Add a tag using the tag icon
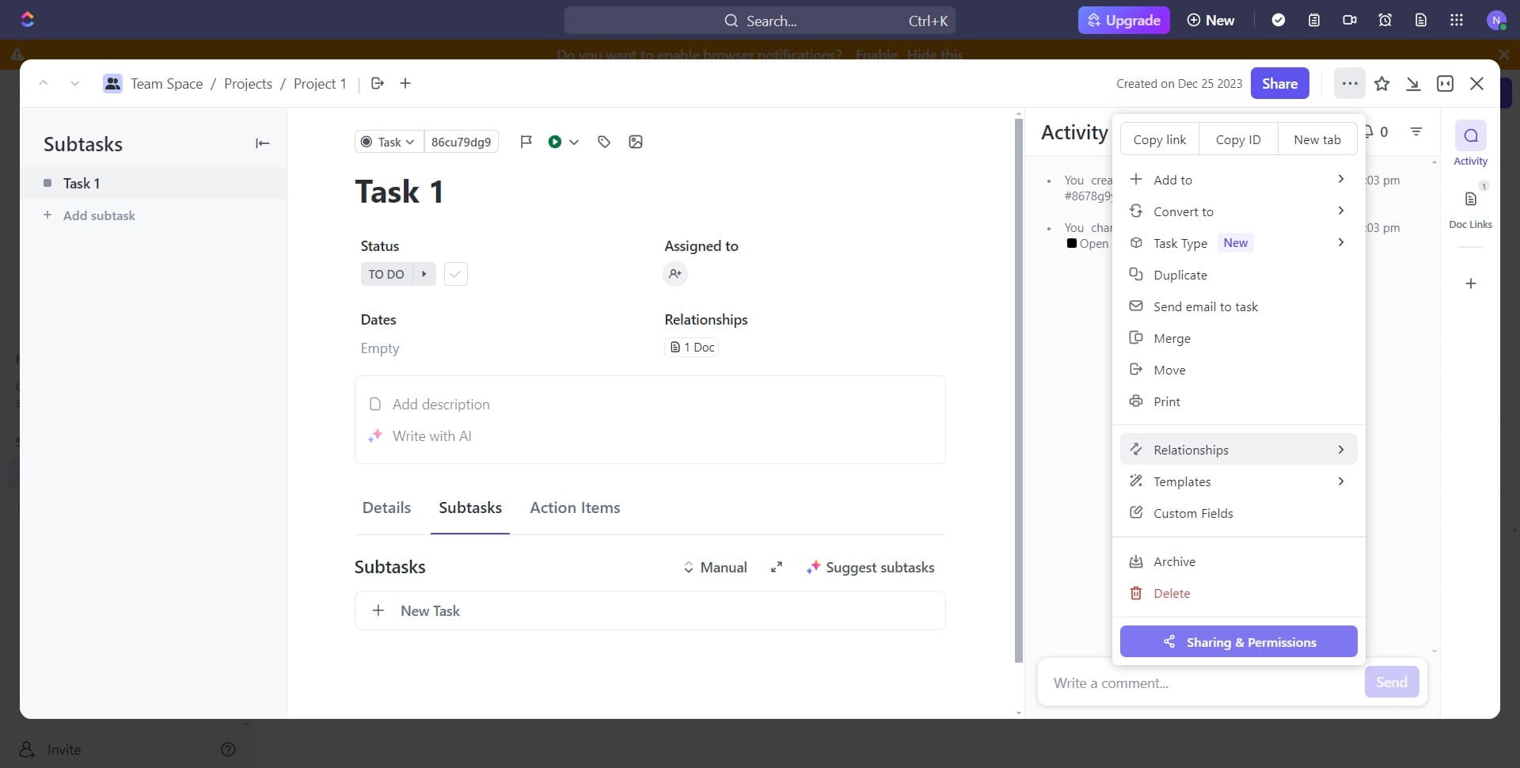The height and width of the screenshot is (768, 1520). [604, 142]
